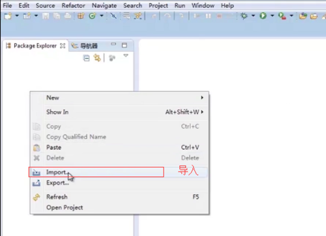Expand the New submenu in context menu
Viewport: 326px width, 236px height.
119,98
